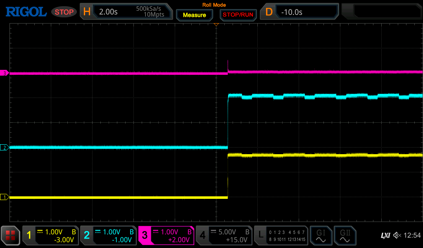Screen dimensions: 423x248
Task: Click the LXI network status icon
Action: coord(385,236)
